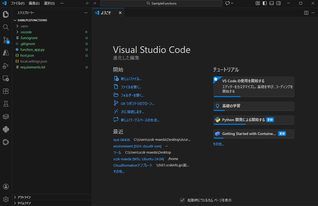The width and height of the screenshot is (318, 206).
Task: Open the Manage settings gear
Action: click(x=6, y=199)
